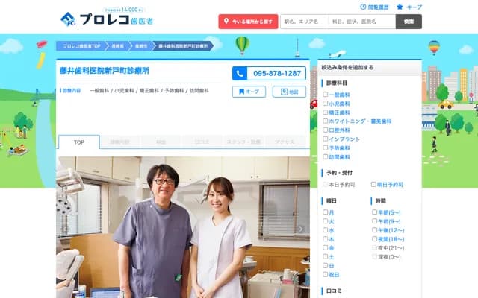
Task: Click the map icon in the 地図 button
Action: pos(281,92)
